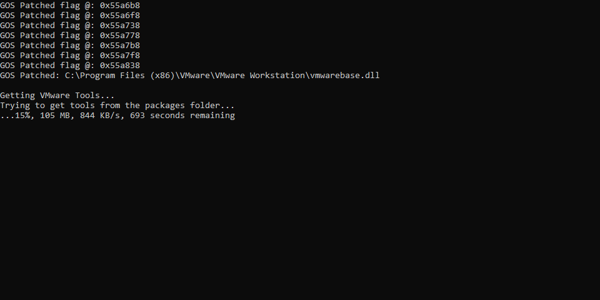Viewport: 600px width, 300px height.
Task: Click the 0x55a7f8 flag address
Action: pos(120,56)
